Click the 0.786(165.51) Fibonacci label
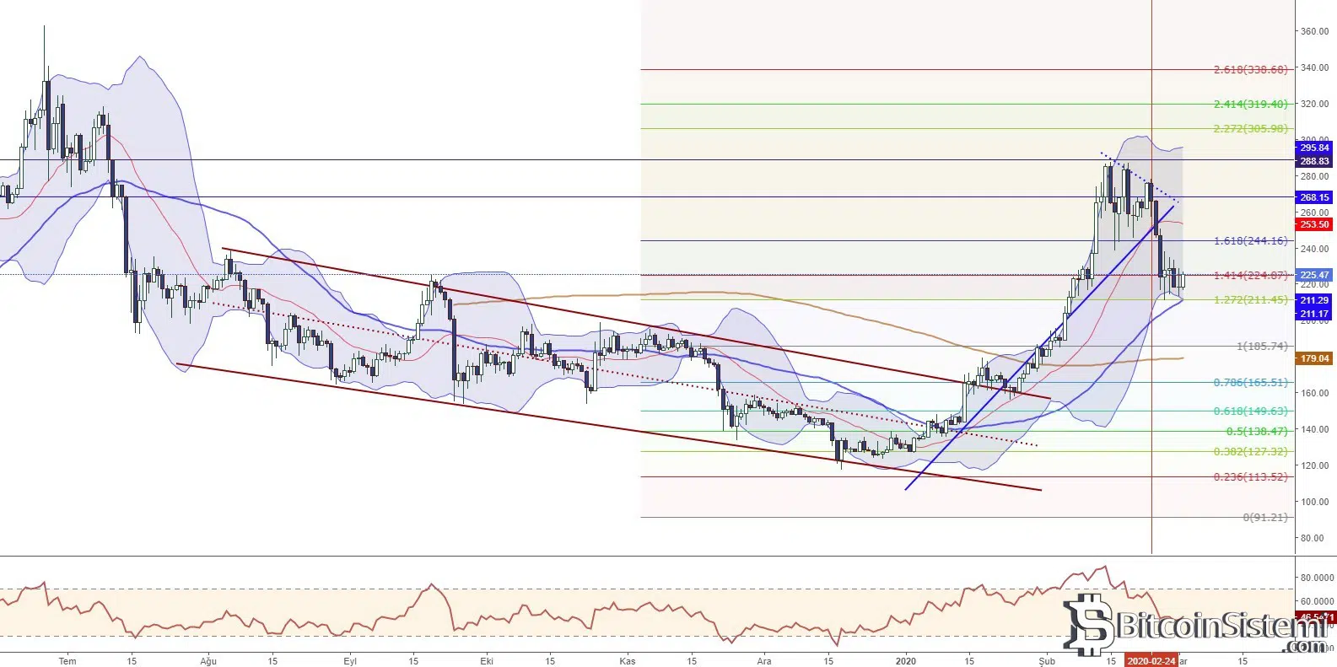Viewport: 1337px width, 667px height. coord(1250,383)
